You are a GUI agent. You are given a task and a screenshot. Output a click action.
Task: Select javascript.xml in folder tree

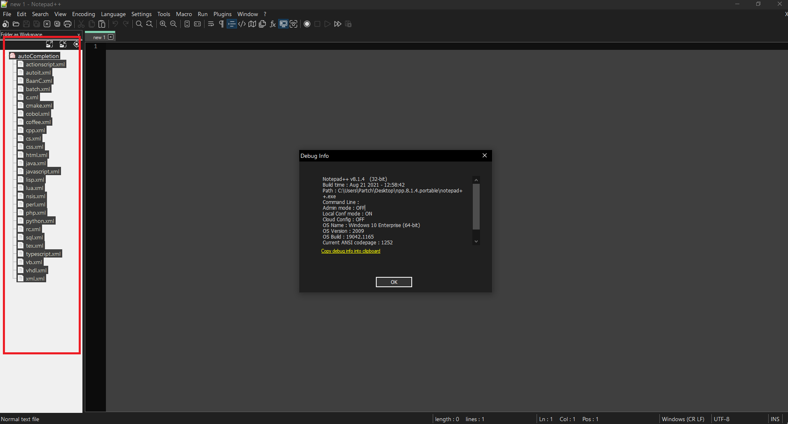pyautogui.click(x=42, y=171)
